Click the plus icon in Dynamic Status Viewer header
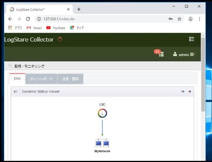Image resolution: width=212 pixels, height=162 pixels. pos(190,91)
